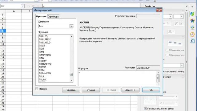
Task: Click the function list scrollbar thumb
Action: tap(71, 74)
